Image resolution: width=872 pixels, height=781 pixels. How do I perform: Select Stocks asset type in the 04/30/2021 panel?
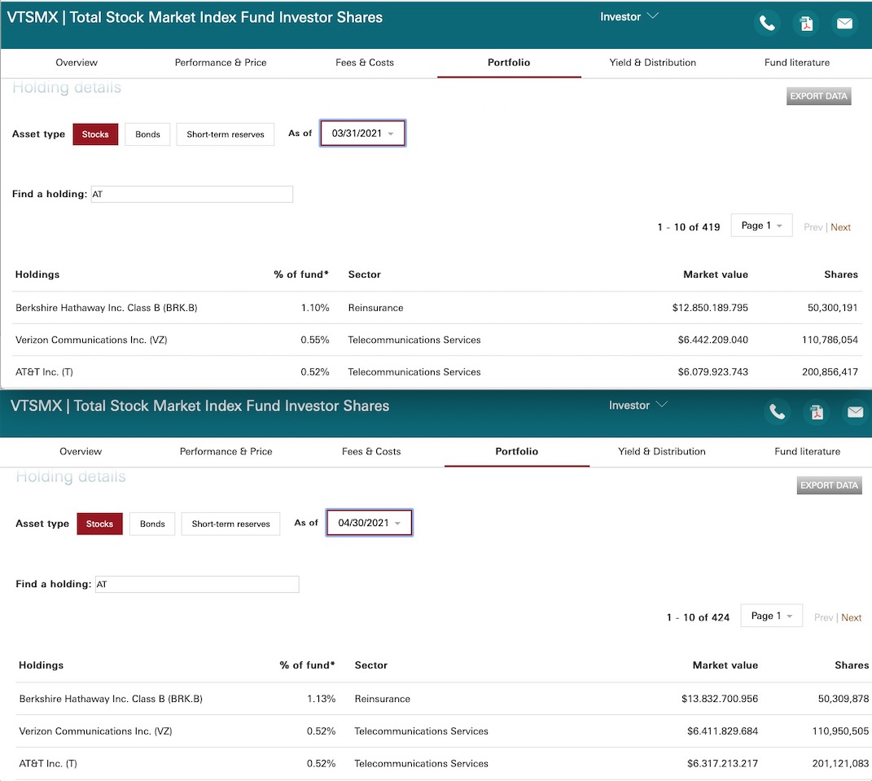pos(99,524)
